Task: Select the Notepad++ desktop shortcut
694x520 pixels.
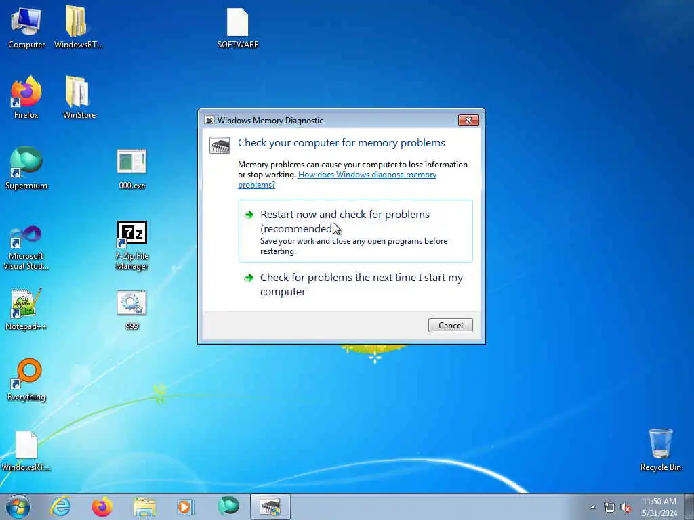Action: (26, 309)
